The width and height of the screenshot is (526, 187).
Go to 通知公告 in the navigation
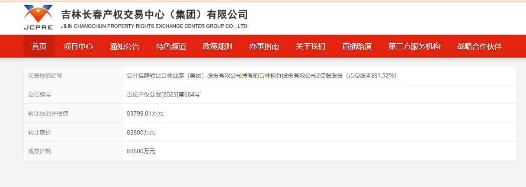click(x=125, y=46)
